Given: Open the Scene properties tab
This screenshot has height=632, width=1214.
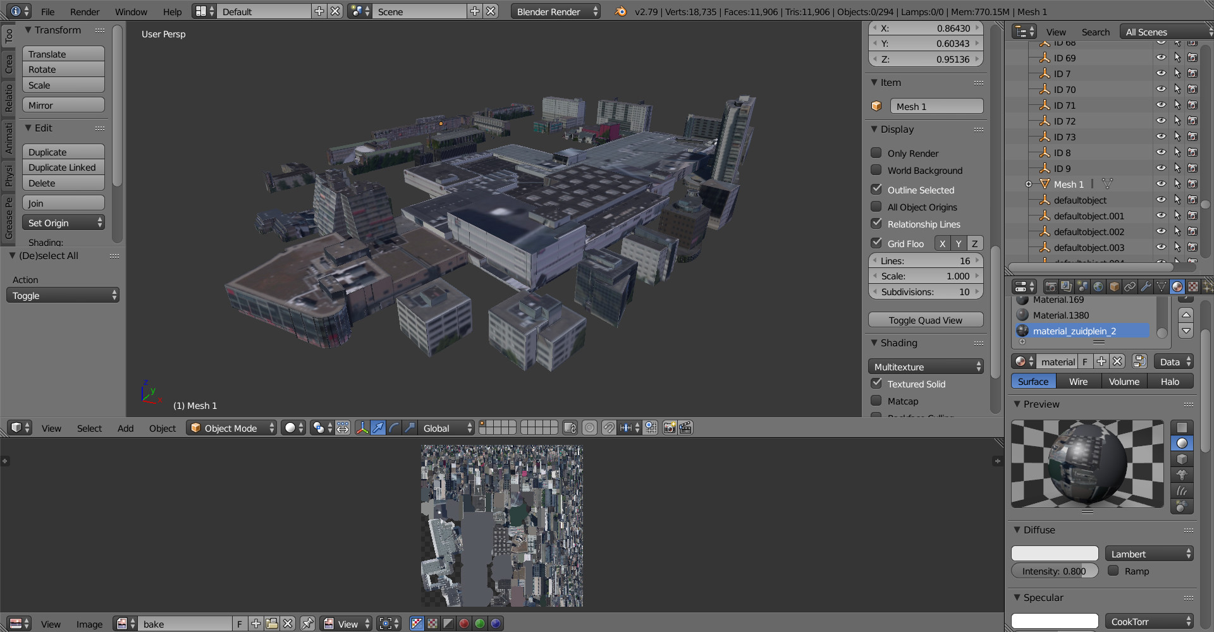Looking at the screenshot, I should coord(1082,287).
